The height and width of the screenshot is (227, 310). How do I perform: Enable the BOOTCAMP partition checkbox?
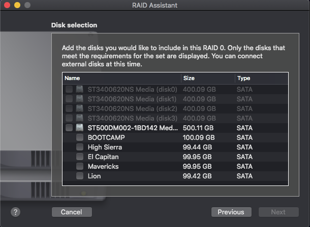tap(80, 137)
